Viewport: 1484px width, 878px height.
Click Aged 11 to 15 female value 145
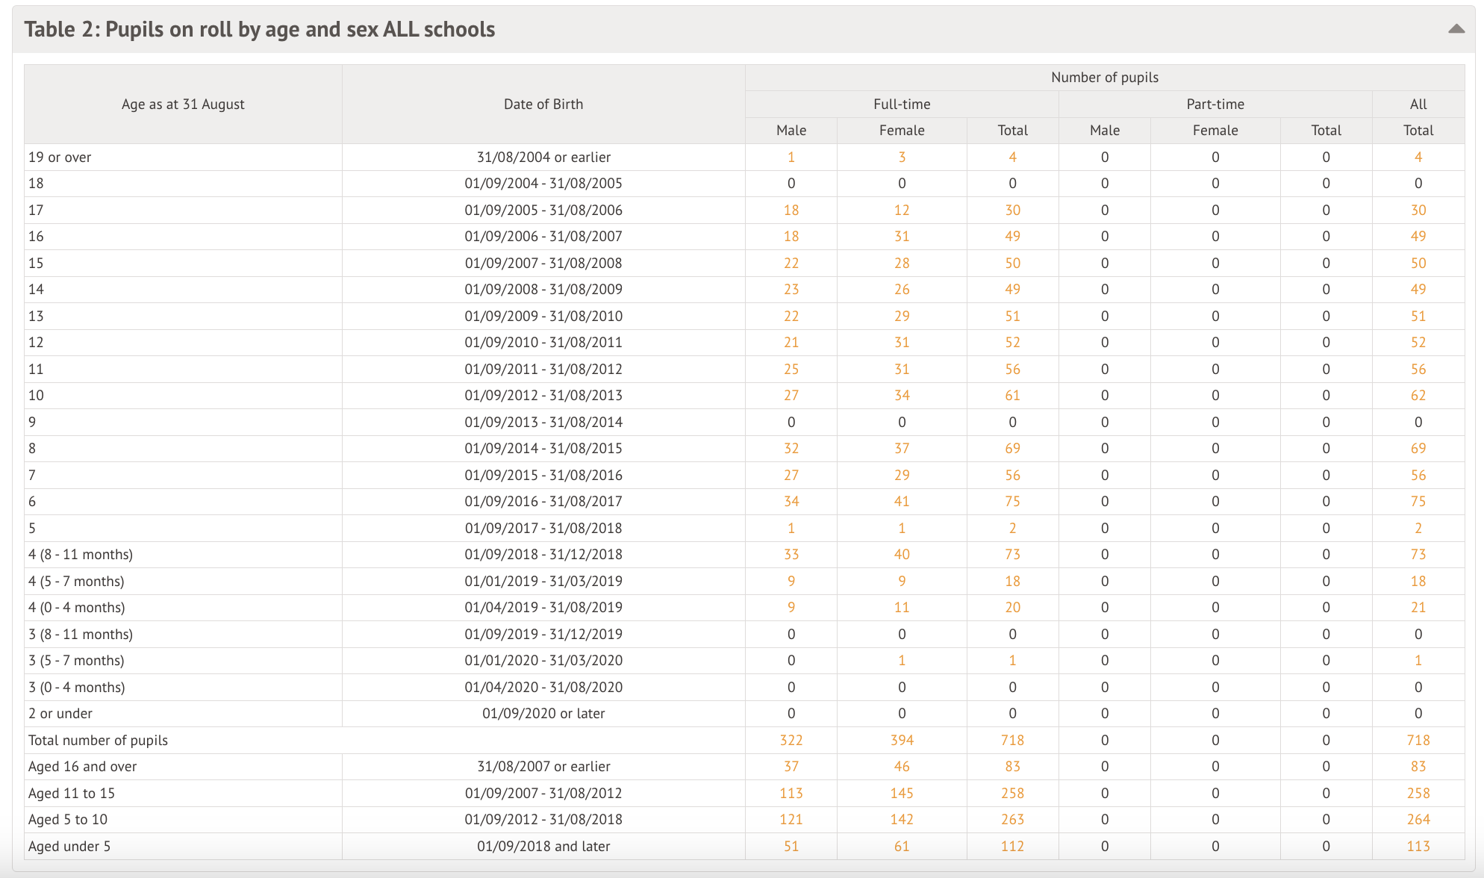tap(901, 794)
